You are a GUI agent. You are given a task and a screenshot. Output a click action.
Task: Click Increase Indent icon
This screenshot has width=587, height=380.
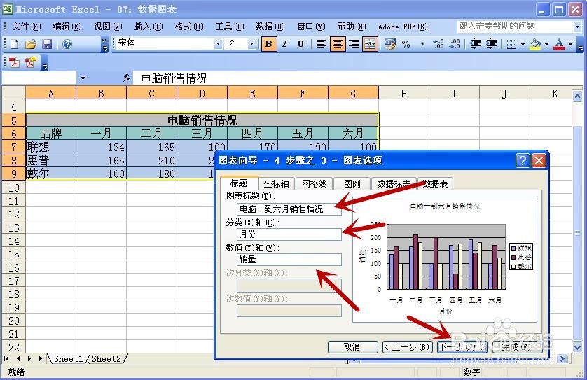click(x=491, y=44)
